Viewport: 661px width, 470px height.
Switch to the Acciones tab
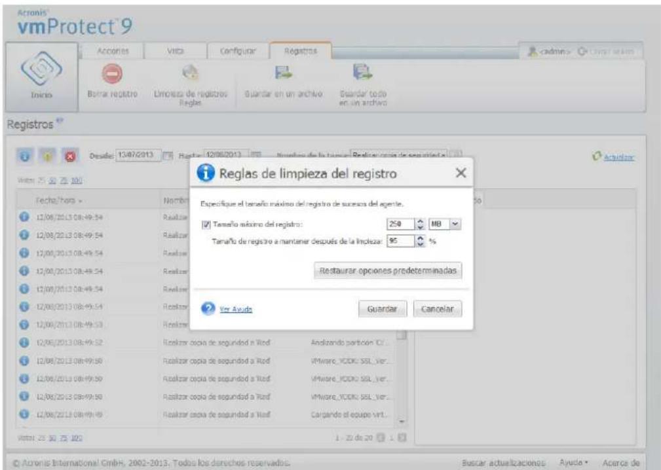point(112,51)
